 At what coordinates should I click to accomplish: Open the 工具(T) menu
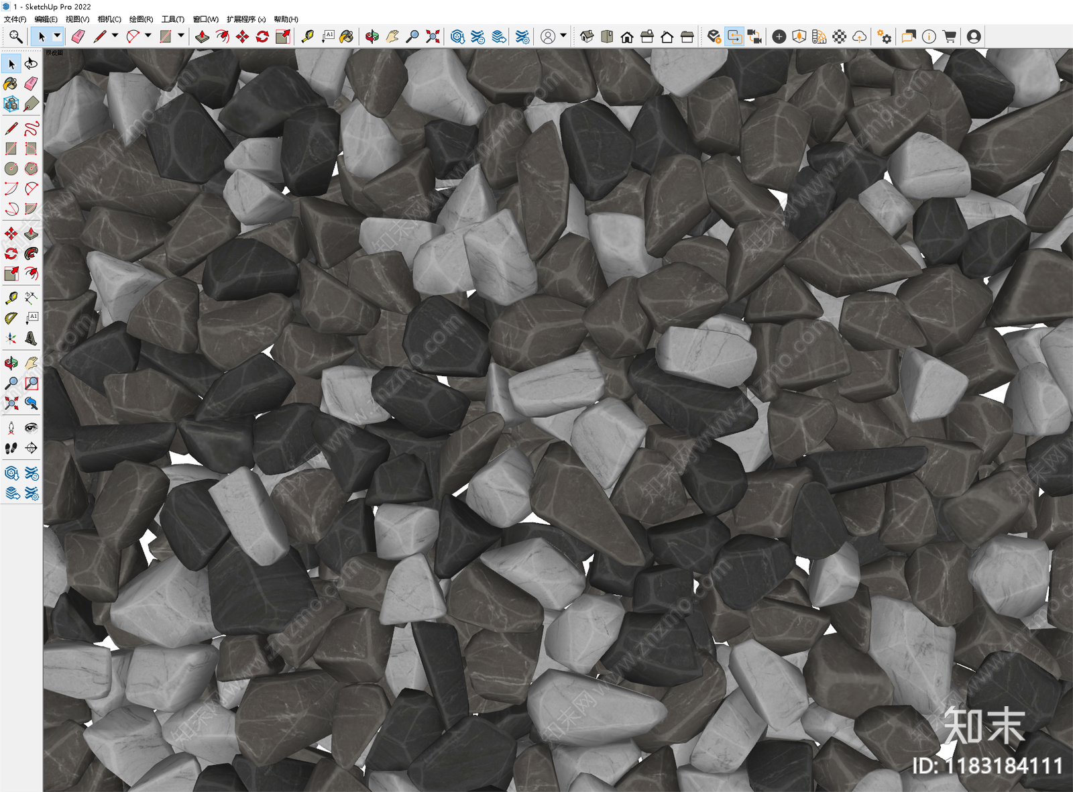pyautogui.click(x=173, y=19)
